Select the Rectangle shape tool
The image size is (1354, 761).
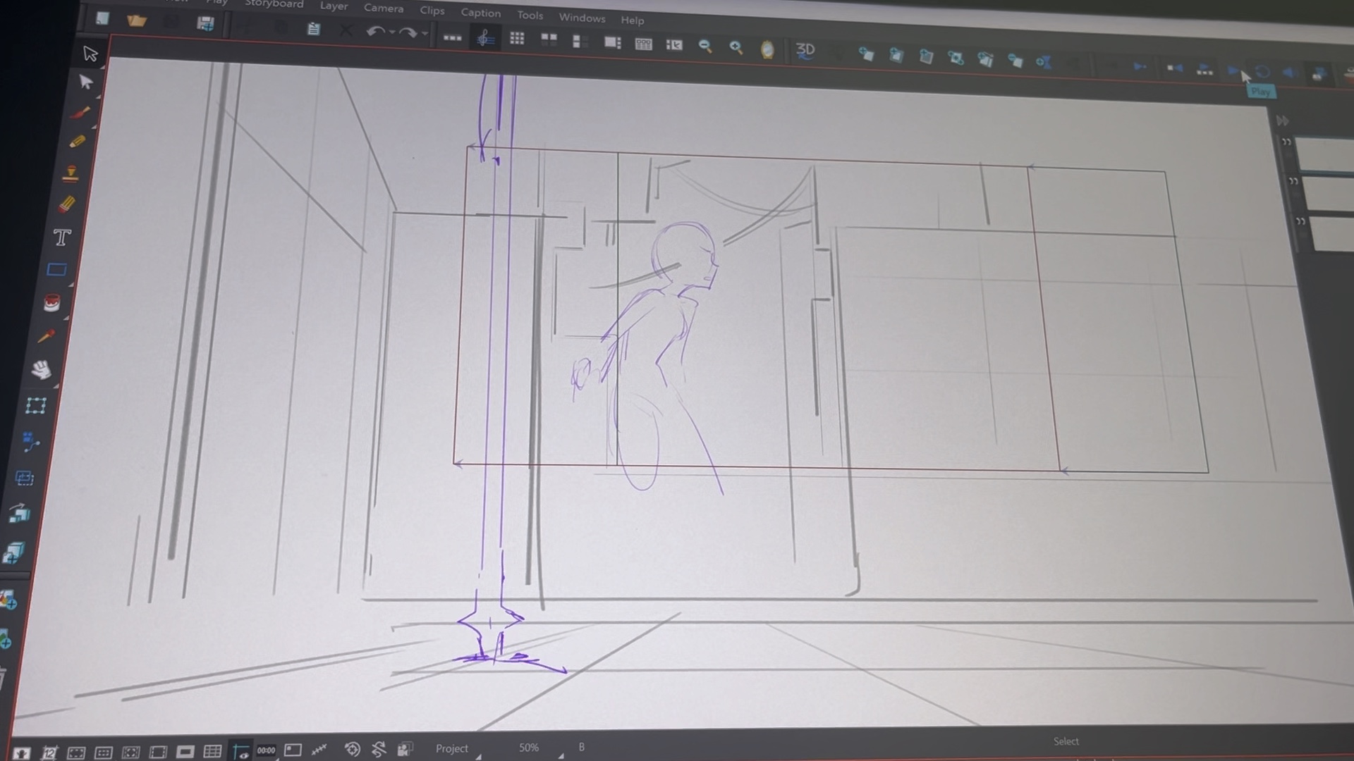[56, 269]
